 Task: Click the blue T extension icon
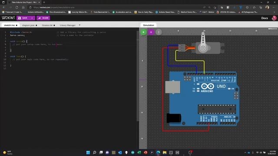[241, 7]
